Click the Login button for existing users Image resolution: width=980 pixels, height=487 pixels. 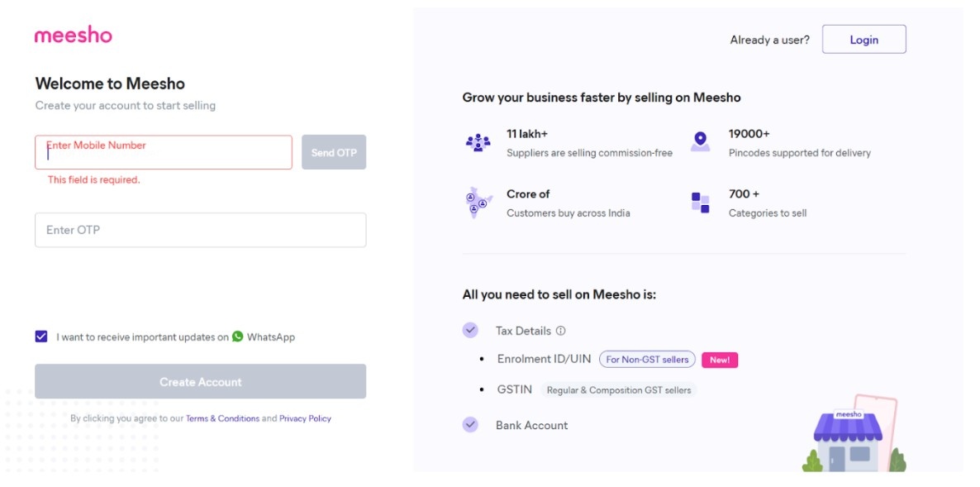click(863, 39)
